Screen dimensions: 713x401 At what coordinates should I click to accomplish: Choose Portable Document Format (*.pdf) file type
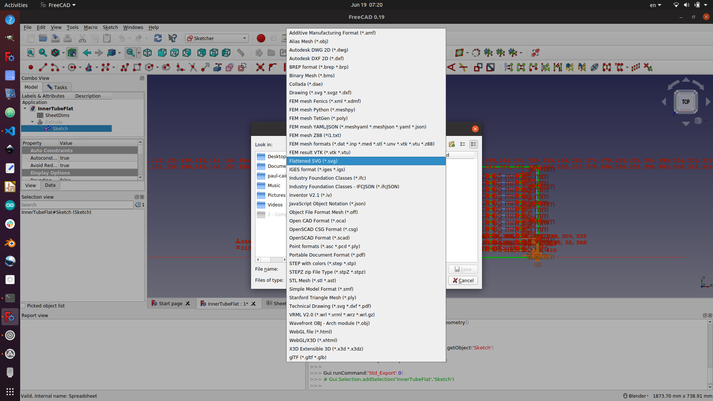point(366,255)
